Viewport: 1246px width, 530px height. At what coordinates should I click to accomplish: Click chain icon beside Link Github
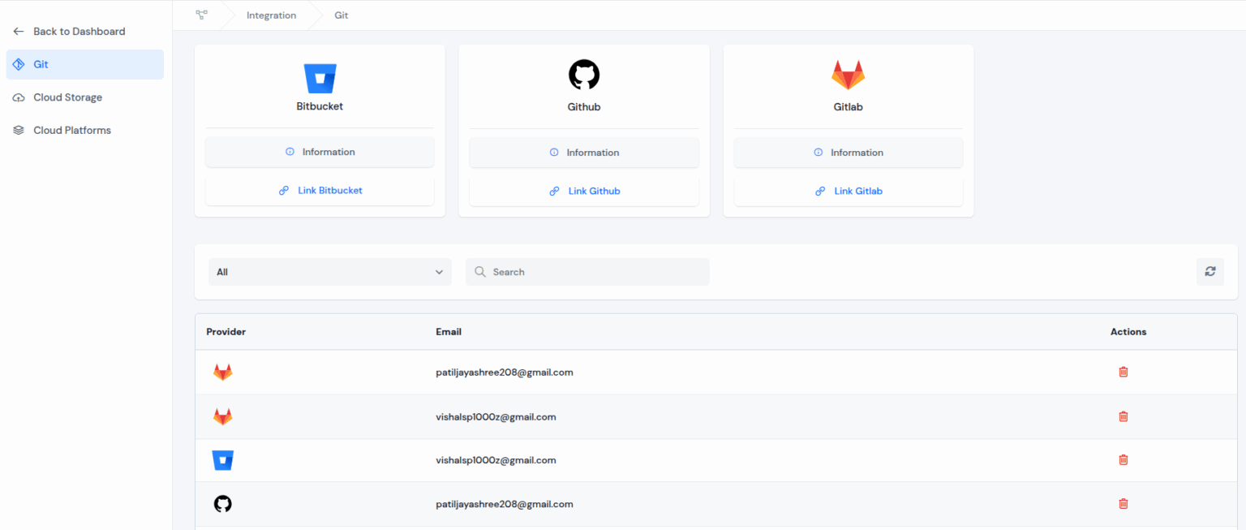pyautogui.click(x=554, y=192)
